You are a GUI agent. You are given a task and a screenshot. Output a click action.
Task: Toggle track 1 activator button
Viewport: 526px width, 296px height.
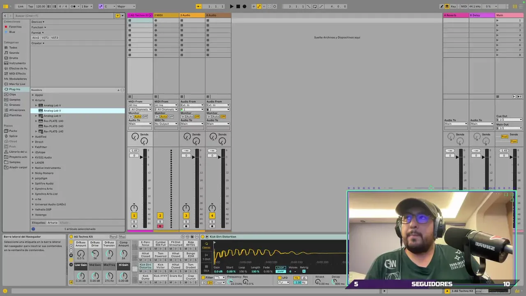(x=134, y=215)
